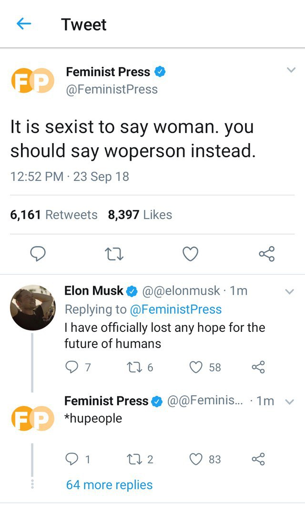Share the hupeople reply
This screenshot has width=305, height=505.
tap(258, 459)
